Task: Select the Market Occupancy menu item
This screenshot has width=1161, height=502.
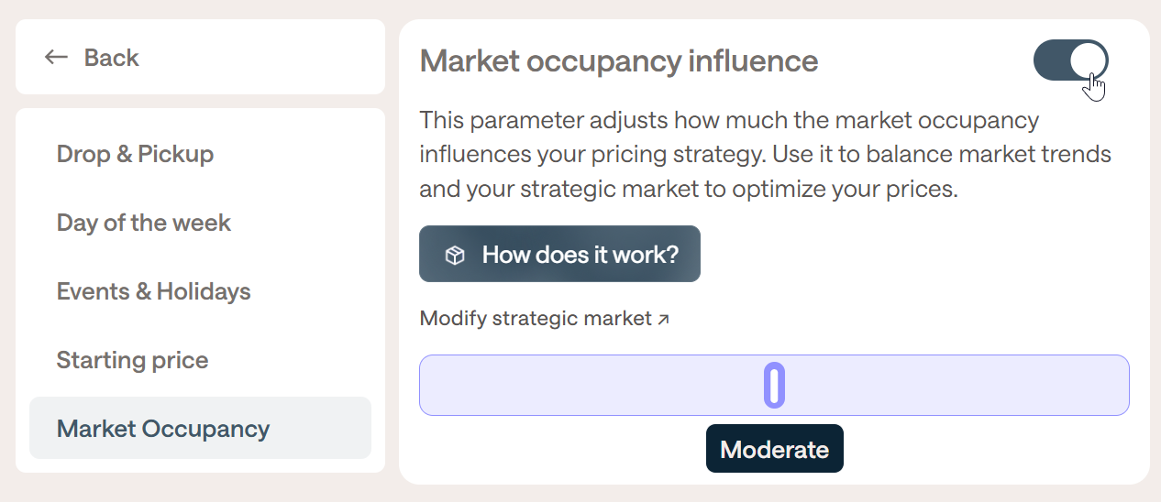Action: [163, 429]
